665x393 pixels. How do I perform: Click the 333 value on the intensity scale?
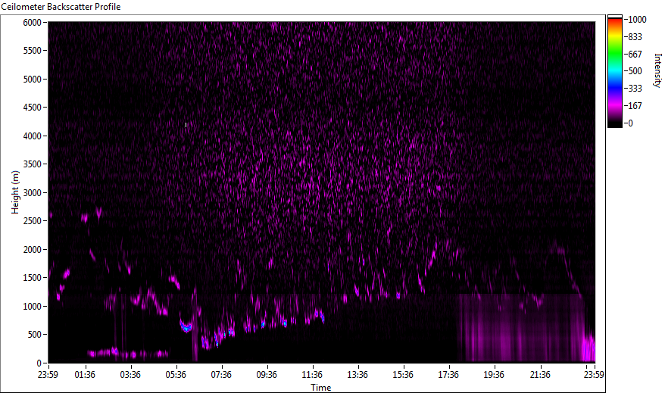click(635, 89)
